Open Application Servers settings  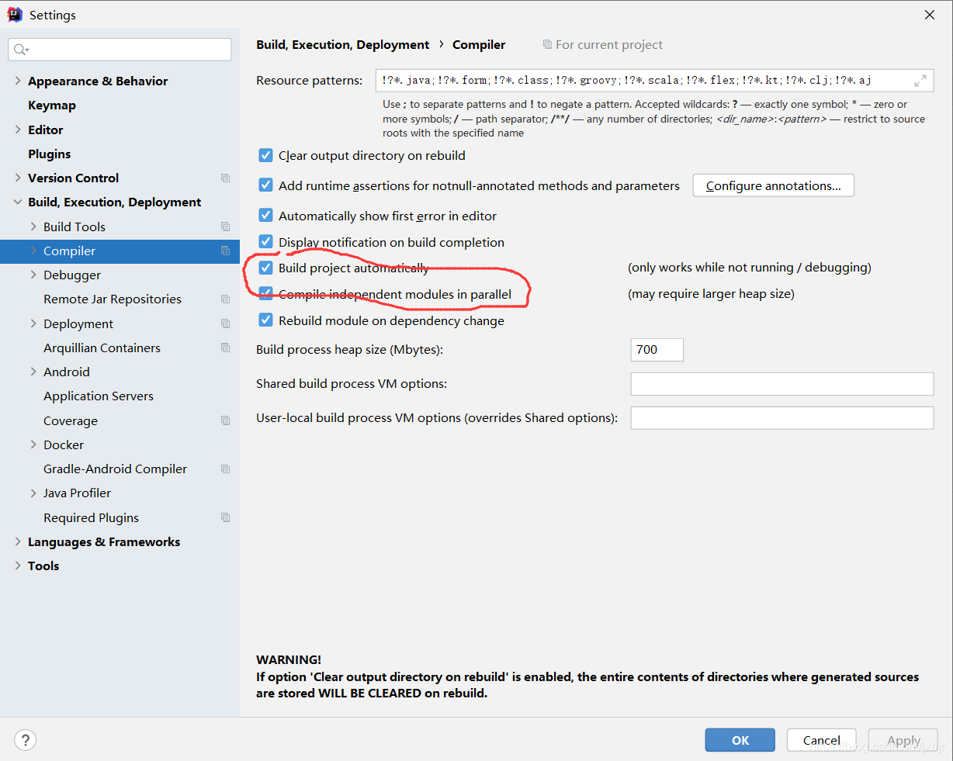(x=99, y=396)
